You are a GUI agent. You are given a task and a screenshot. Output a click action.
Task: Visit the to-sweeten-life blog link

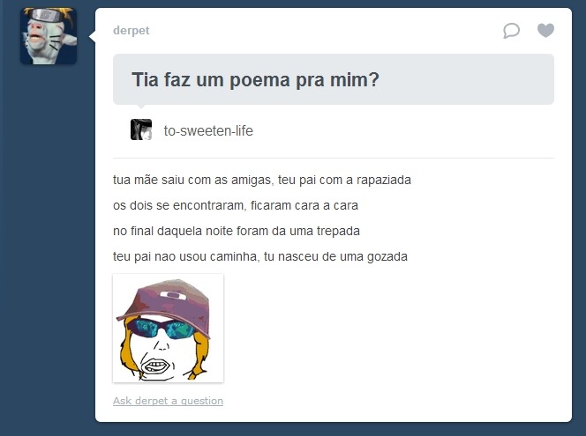[x=208, y=131]
